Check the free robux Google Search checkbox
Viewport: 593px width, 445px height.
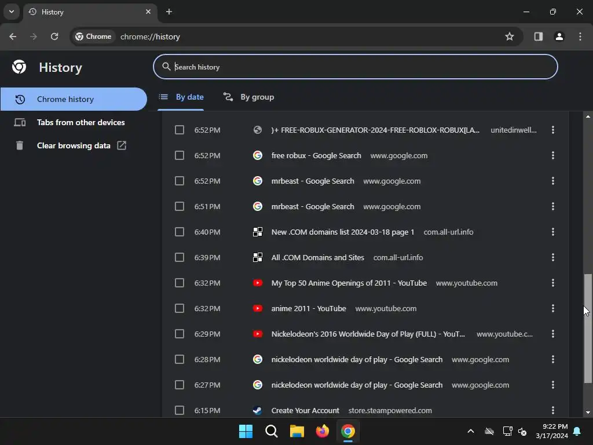pos(180,155)
